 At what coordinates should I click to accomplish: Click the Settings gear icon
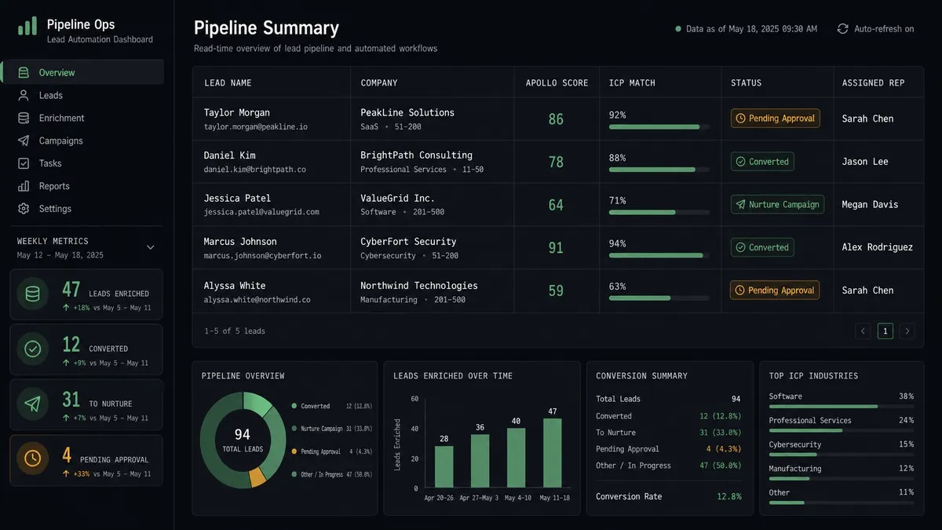pos(24,209)
